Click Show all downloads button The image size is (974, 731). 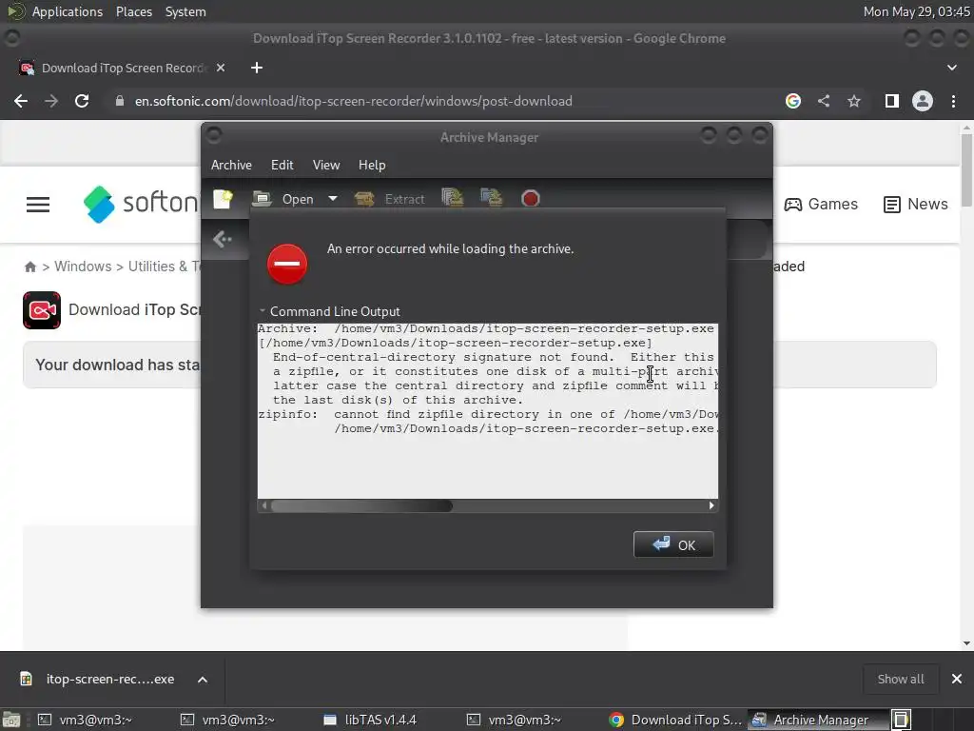[900, 680]
